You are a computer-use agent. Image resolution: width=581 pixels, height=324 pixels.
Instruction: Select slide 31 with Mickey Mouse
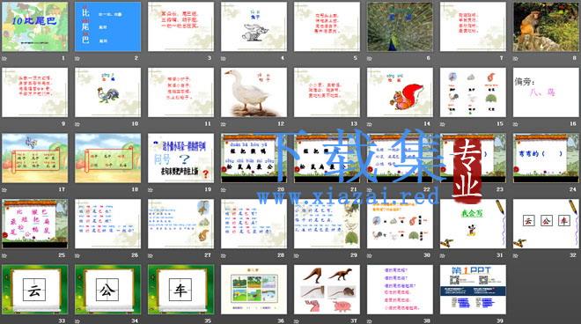coord(473,224)
